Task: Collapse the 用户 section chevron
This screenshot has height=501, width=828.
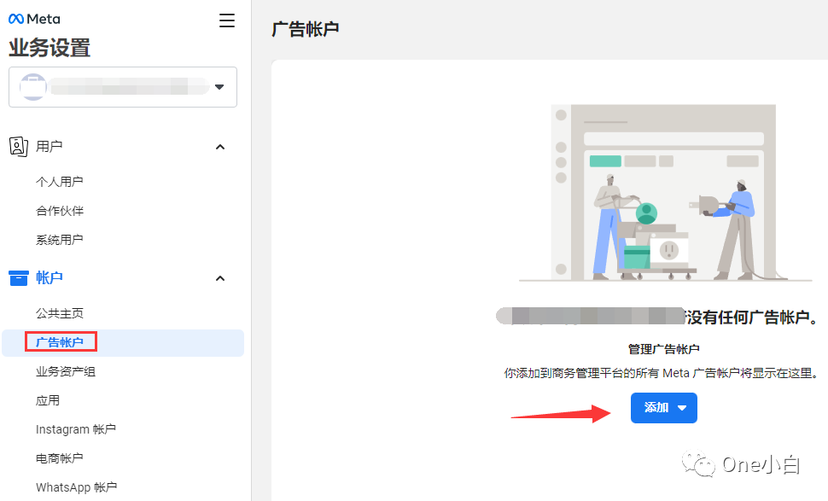Action: [219, 146]
